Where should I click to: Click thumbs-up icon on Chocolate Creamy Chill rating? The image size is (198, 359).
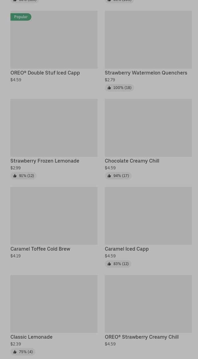[109, 176]
